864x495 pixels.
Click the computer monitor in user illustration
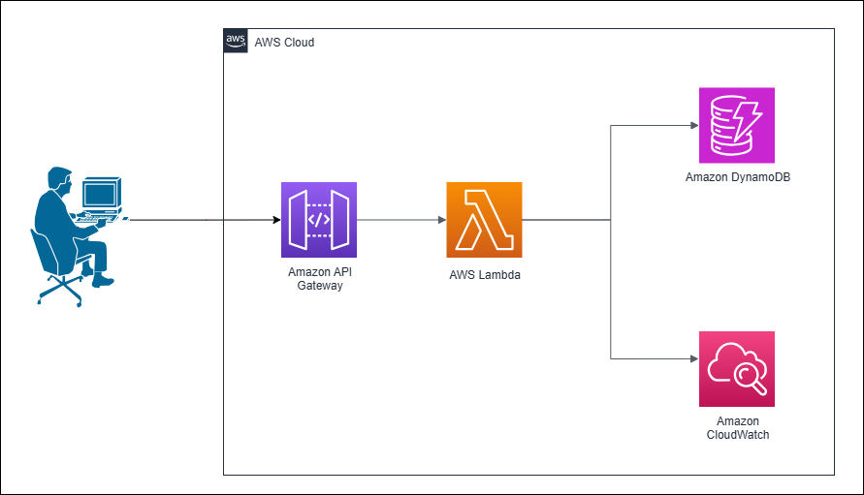[100, 194]
